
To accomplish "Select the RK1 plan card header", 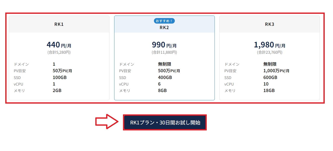I will point(59,24).
